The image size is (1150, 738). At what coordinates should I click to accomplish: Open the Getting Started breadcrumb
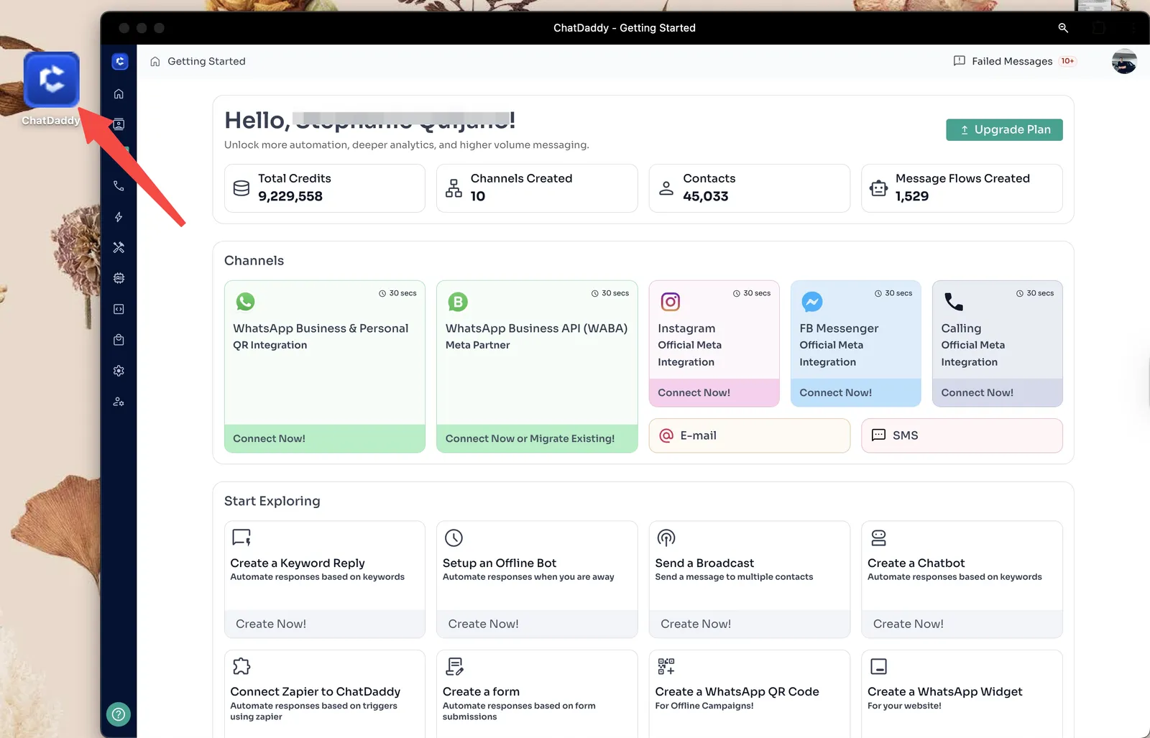(206, 61)
